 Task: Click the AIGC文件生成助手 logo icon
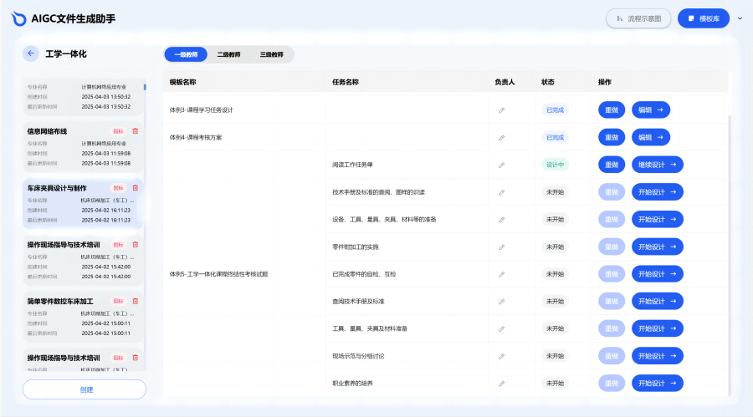18,18
